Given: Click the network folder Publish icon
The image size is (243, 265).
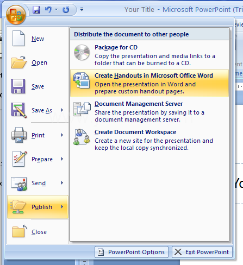Looking at the screenshot, I should [18, 207].
